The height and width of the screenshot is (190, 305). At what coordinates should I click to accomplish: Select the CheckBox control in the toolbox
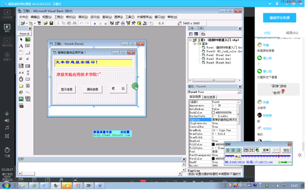pos(21,59)
